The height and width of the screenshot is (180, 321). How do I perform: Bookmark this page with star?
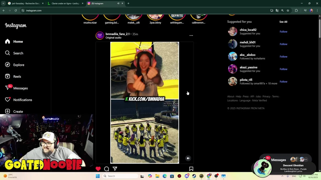288,10
